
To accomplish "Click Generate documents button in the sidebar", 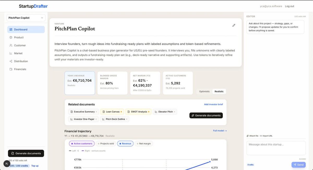I will (x=26, y=153).
